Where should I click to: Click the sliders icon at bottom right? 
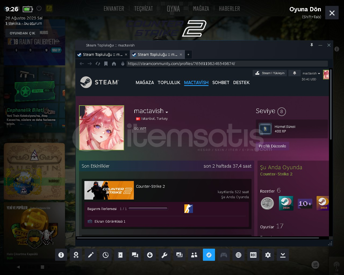tap(315, 265)
